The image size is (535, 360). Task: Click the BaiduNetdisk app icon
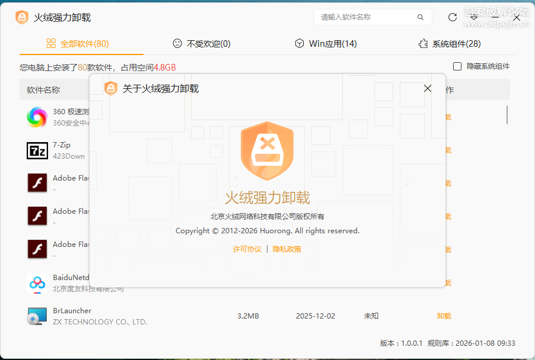38,282
